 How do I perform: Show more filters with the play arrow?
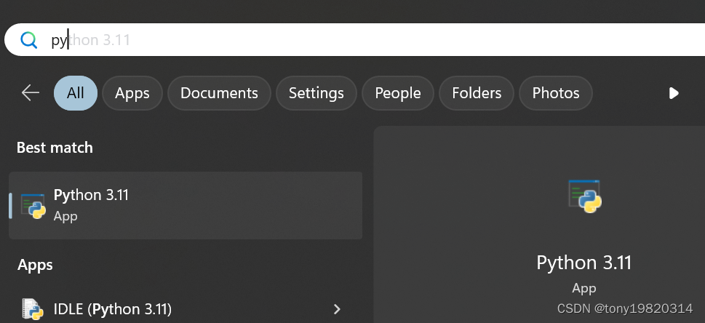674,93
